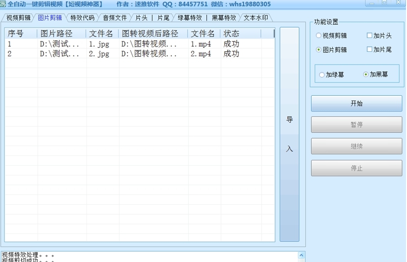This screenshot has width=407, height=262.
Task: Click the application icon in title bar
Action: pos(3,4)
